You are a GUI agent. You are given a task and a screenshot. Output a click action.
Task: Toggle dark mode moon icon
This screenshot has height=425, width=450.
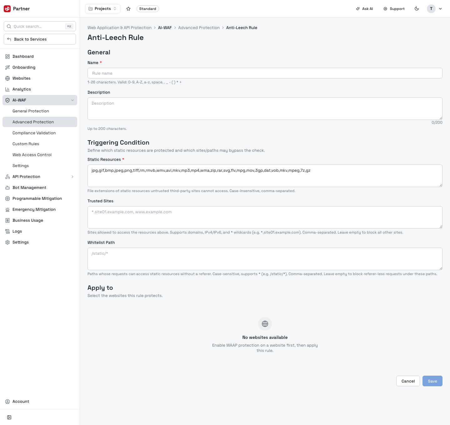pos(417,9)
